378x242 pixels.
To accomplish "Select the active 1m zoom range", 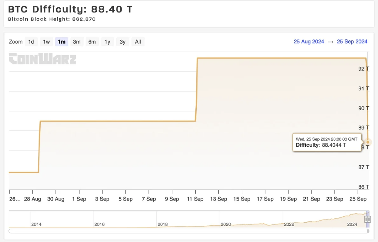I will [x=62, y=42].
